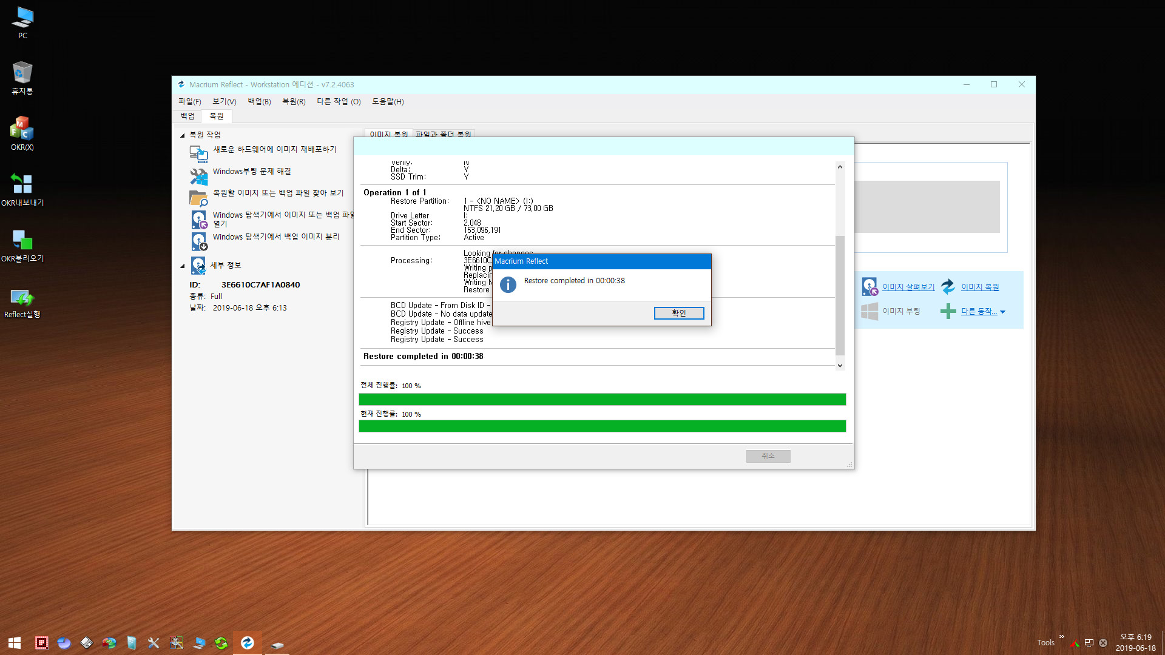
Task: Click the green sync arrows taskbar icon
Action: coord(221,643)
